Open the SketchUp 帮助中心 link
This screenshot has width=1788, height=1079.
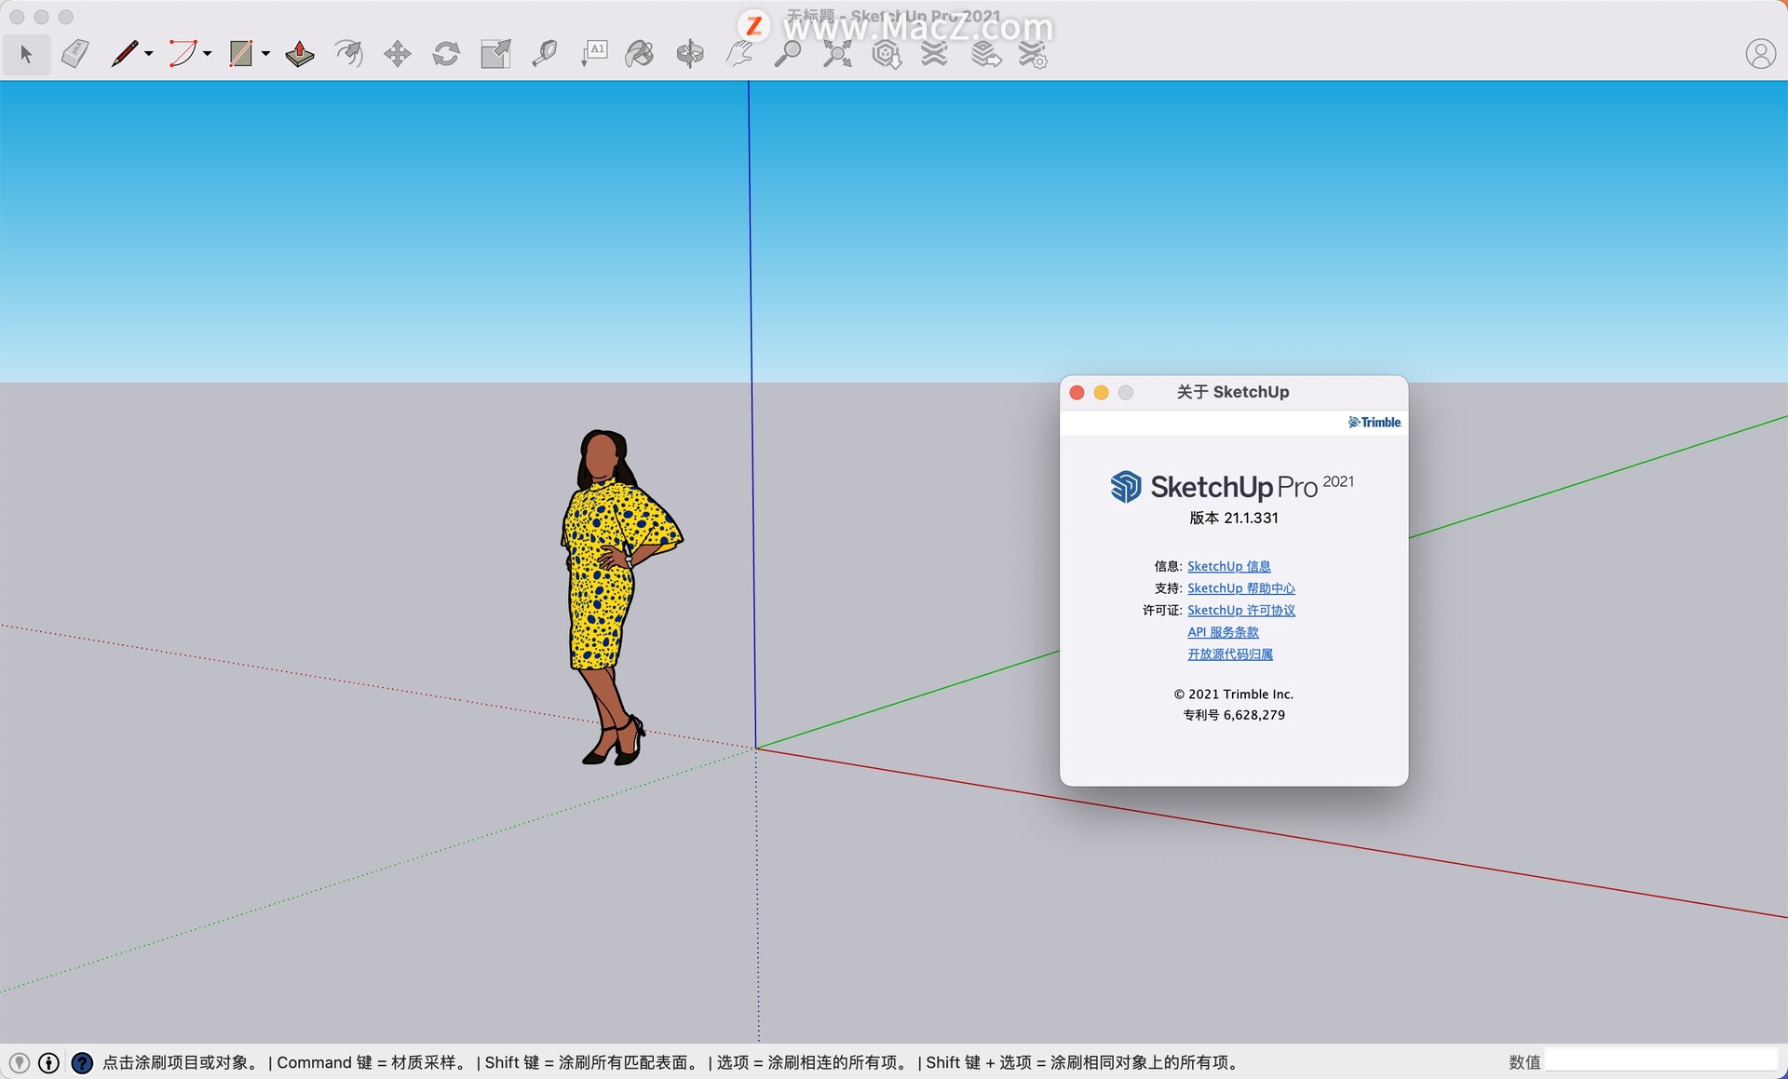pos(1241,588)
